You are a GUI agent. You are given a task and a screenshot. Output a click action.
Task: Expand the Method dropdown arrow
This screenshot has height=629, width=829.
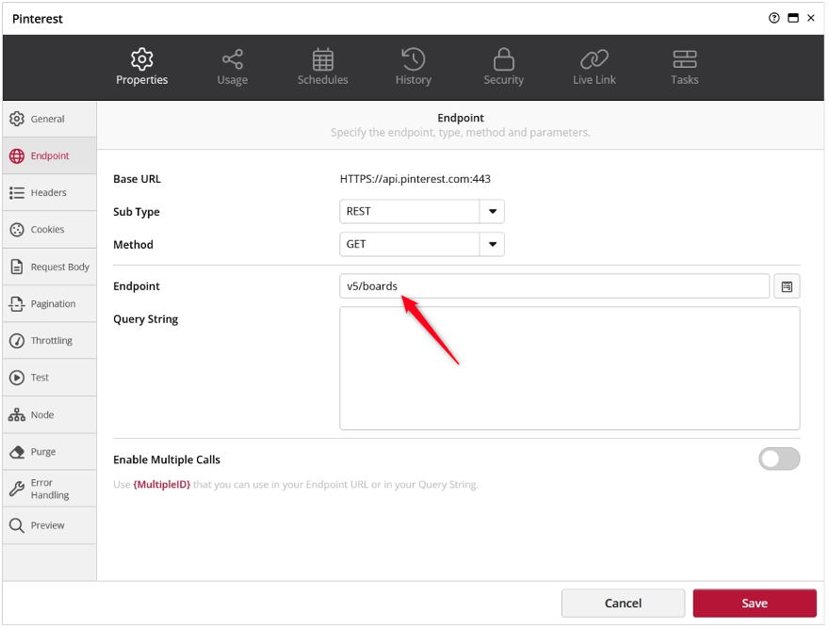tap(494, 245)
